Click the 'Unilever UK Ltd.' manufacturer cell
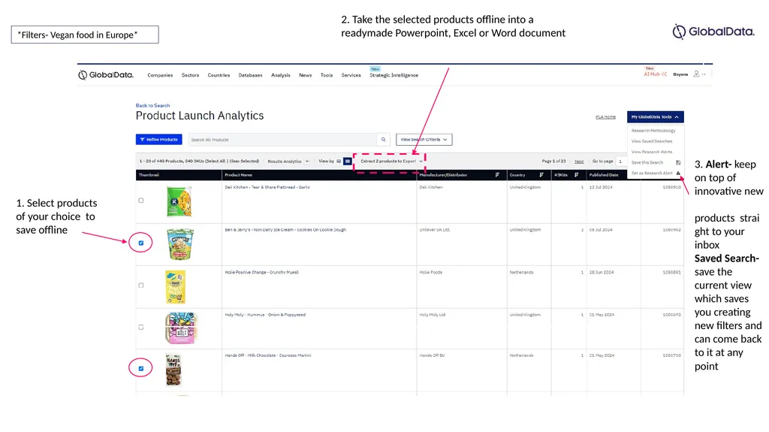Screen dimensions: 769x432 click(x=435, y=230)
